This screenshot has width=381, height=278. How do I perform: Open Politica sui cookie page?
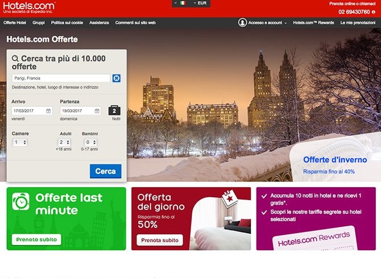pos(67,23)
